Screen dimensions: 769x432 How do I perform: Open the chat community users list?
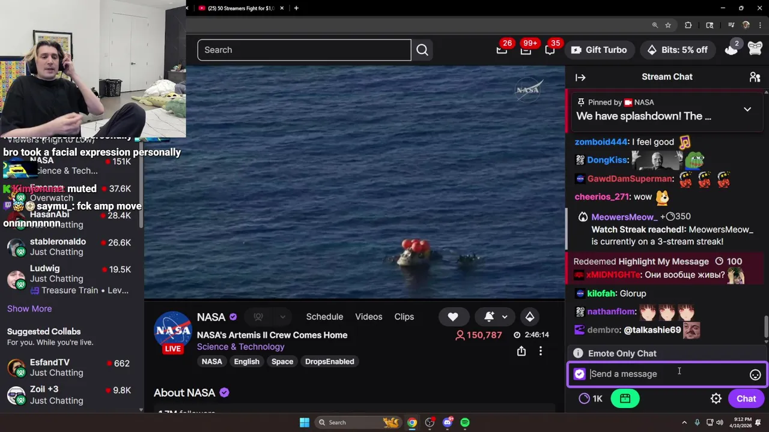[x=755, y=77]
